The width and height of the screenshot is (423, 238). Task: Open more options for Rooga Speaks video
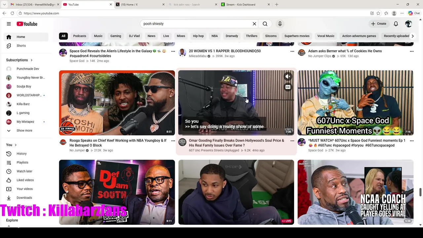(x=173, y=141)
